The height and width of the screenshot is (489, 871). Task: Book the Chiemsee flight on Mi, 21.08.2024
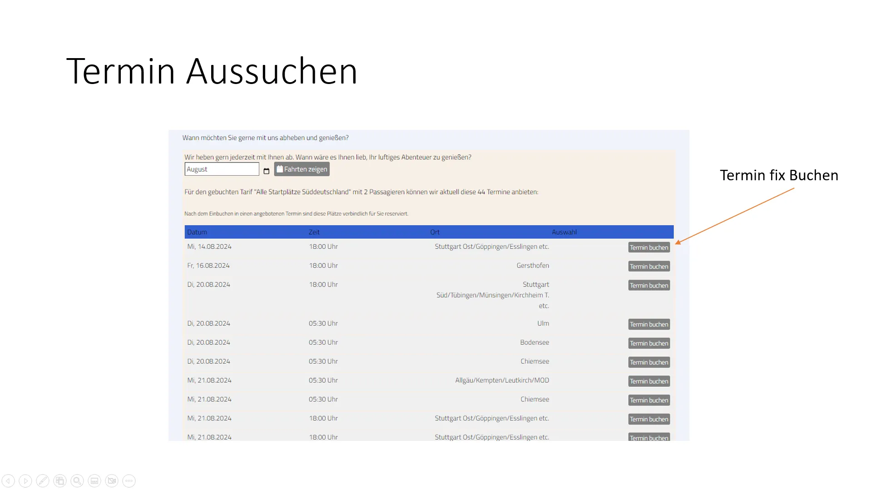[x=649, y=400]
